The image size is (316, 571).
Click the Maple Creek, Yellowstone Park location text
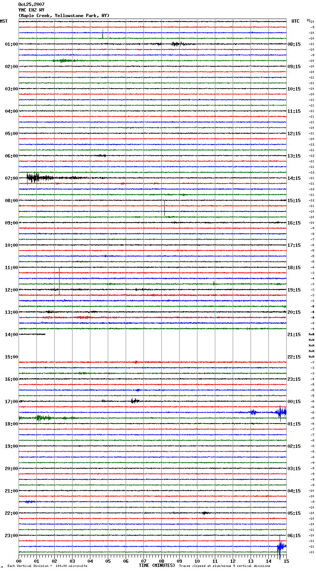[64, 16]
